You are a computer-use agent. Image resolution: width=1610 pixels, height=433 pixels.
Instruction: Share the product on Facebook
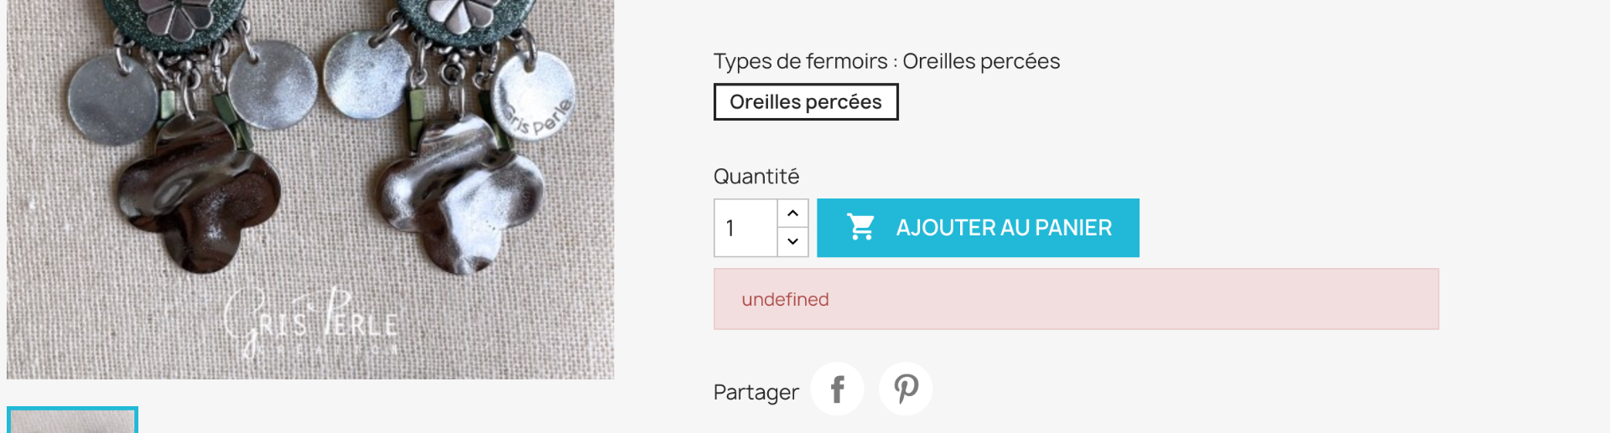click(837, 389)
